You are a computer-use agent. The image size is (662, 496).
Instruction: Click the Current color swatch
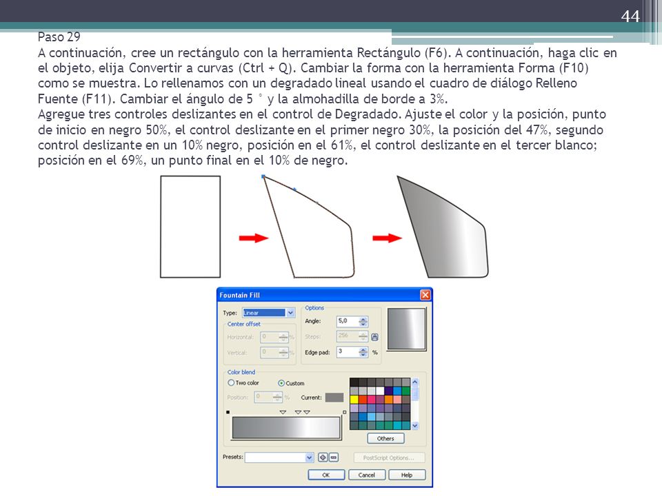coord(334,397)
